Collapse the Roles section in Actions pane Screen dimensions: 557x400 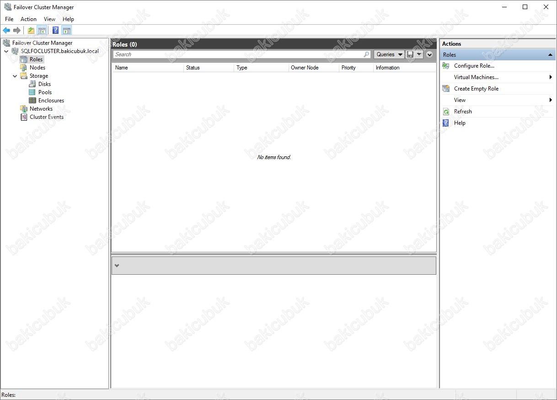pos(550,55)
